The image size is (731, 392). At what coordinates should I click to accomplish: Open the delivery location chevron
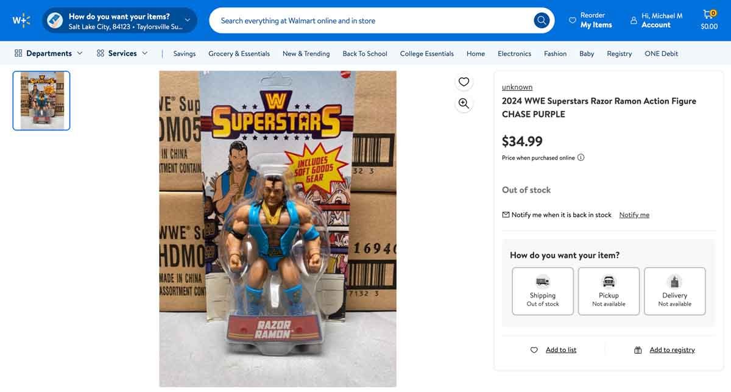coord(188,20)
